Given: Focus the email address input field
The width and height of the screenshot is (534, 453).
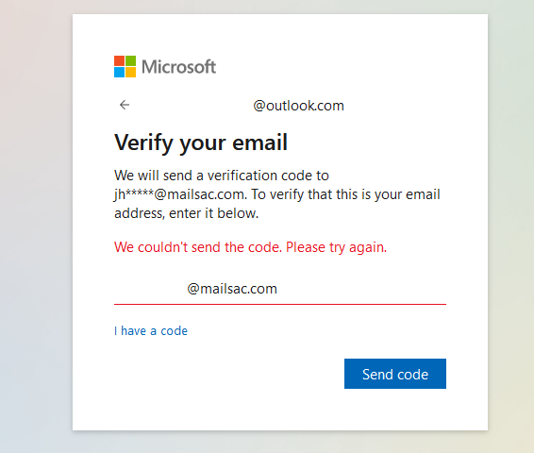Looking at the screenshot, I should click(x=280, y=289).
